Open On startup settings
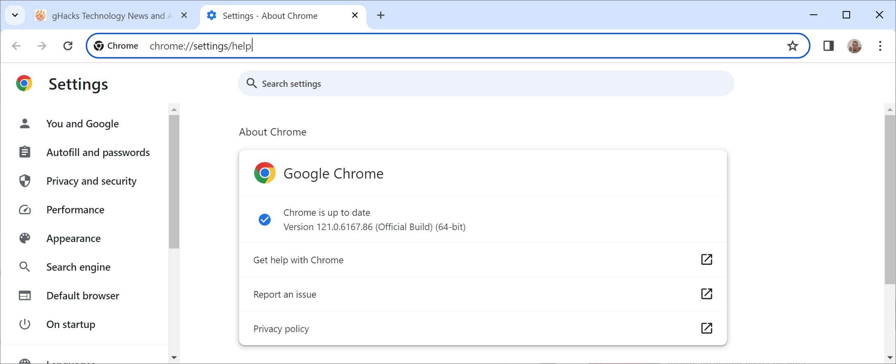Screen dimensions: 896x364 [x=71, y=324]
